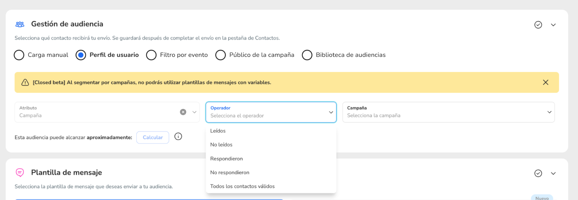This screenshot has height=200, width=578.
Task: Click the warning triangle icon in yellow banner
Action: [25, 82]
